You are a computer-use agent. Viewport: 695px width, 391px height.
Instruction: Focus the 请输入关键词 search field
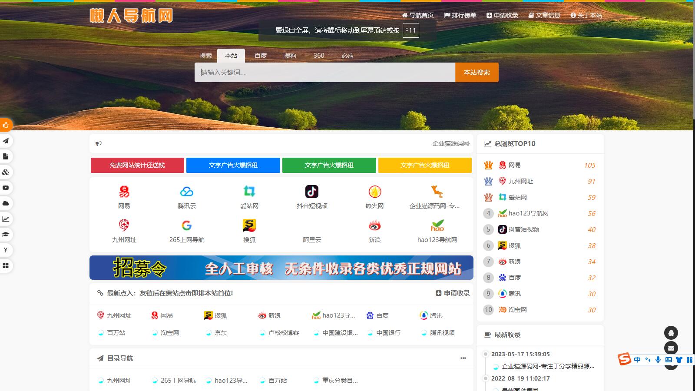(325, 72)
